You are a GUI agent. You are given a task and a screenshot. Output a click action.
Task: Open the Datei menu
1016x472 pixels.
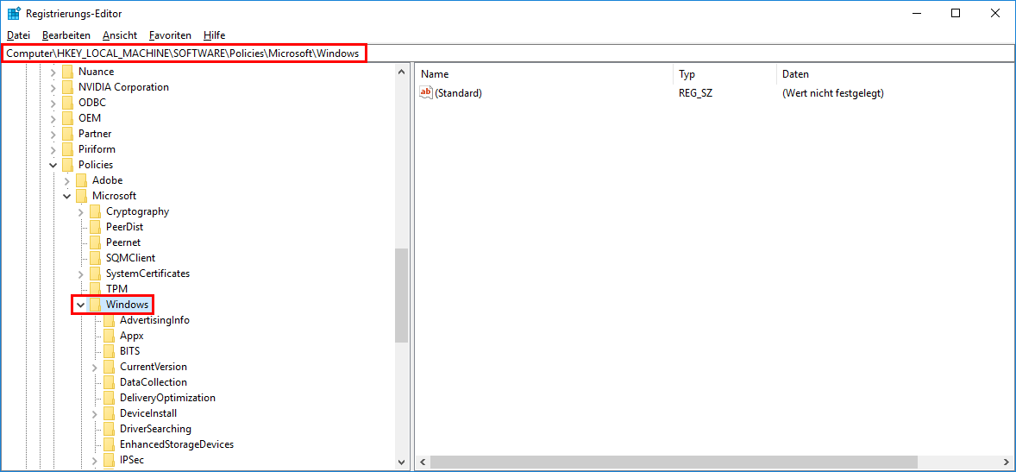18,35
